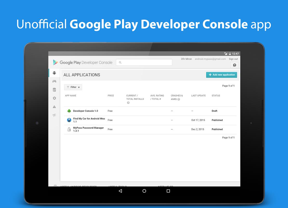Click help icon under Current / Total Installs

(x=128, y=103)
